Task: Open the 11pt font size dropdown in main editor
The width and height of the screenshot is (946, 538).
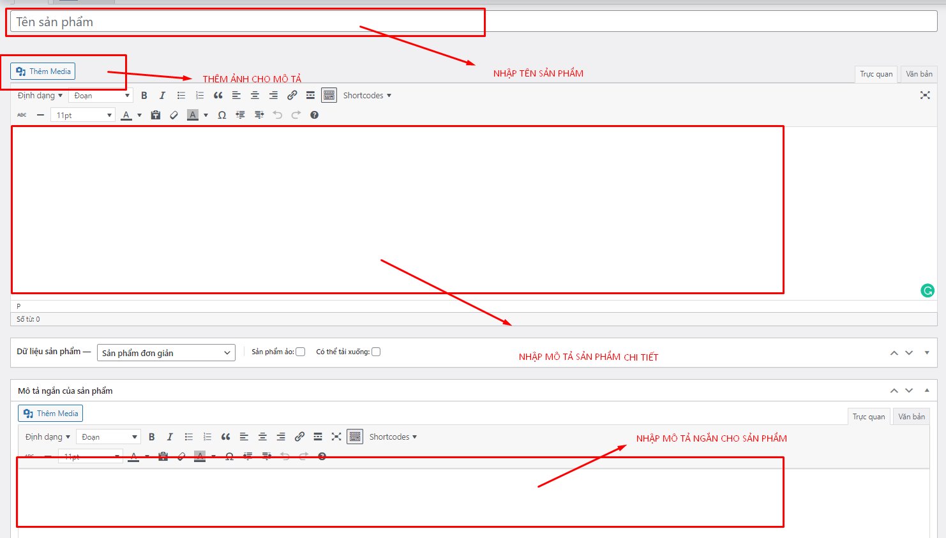Action: click(x=83, y=116)
